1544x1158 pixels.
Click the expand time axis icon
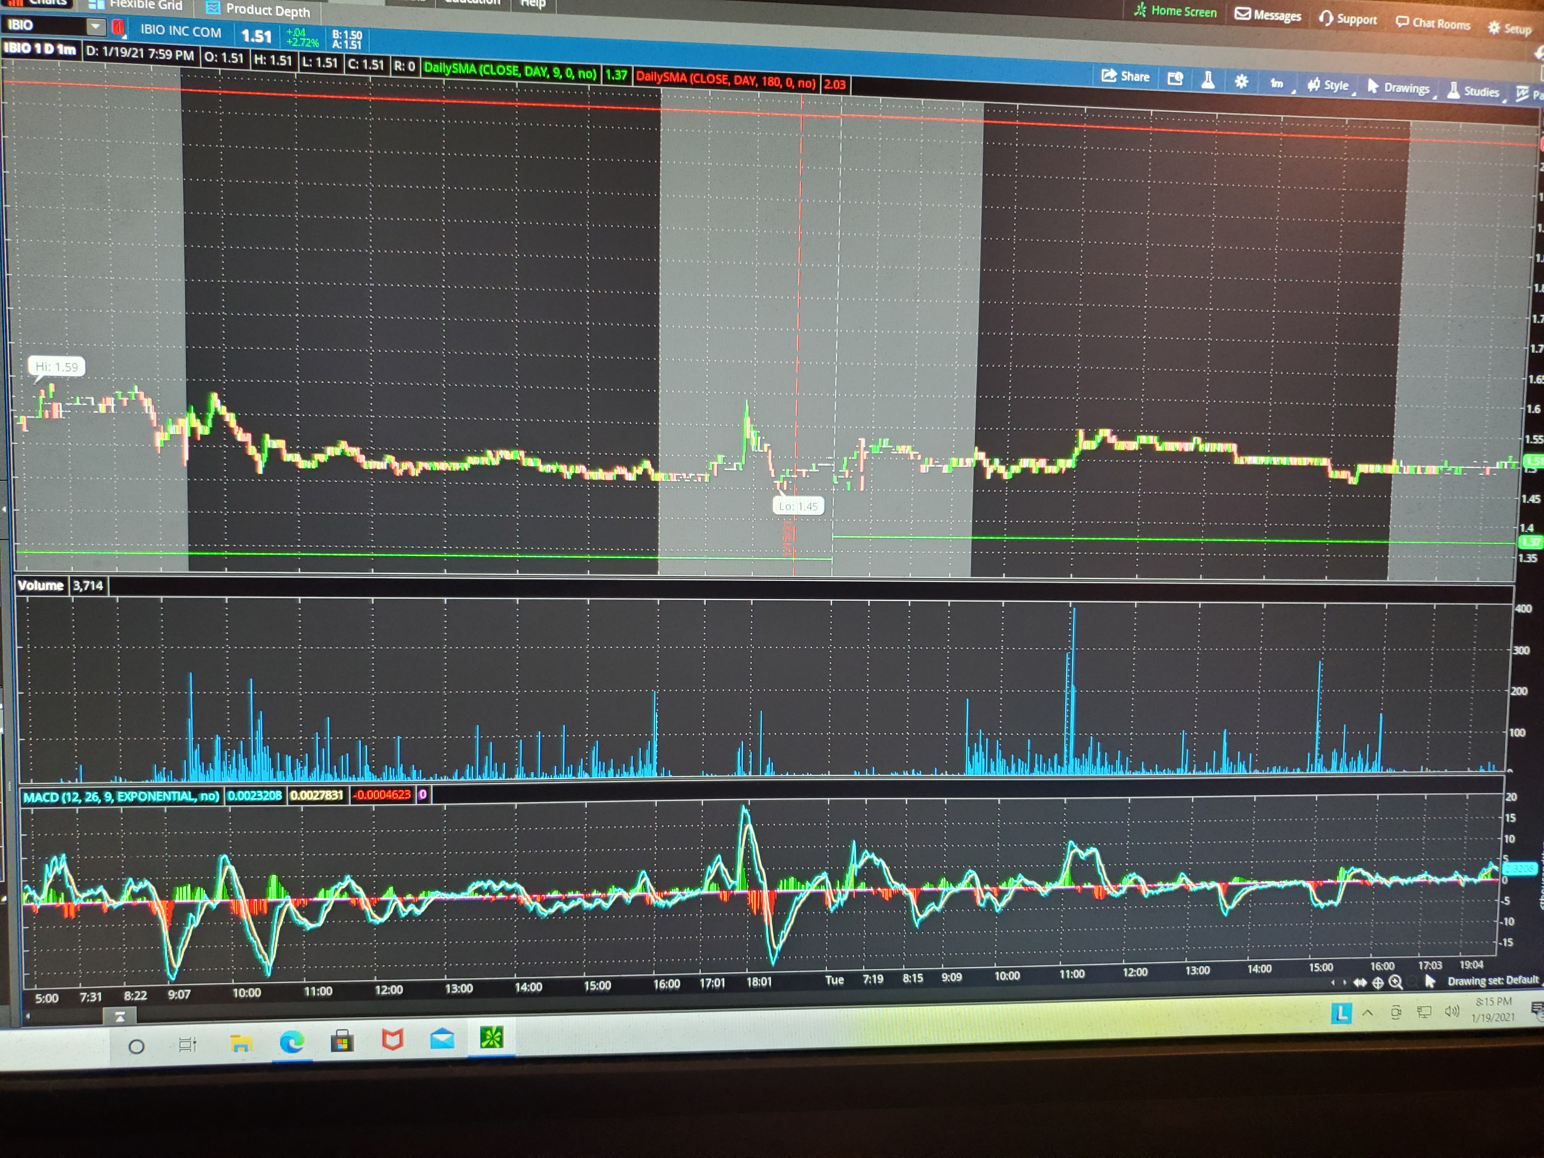tap(1360, 983)
